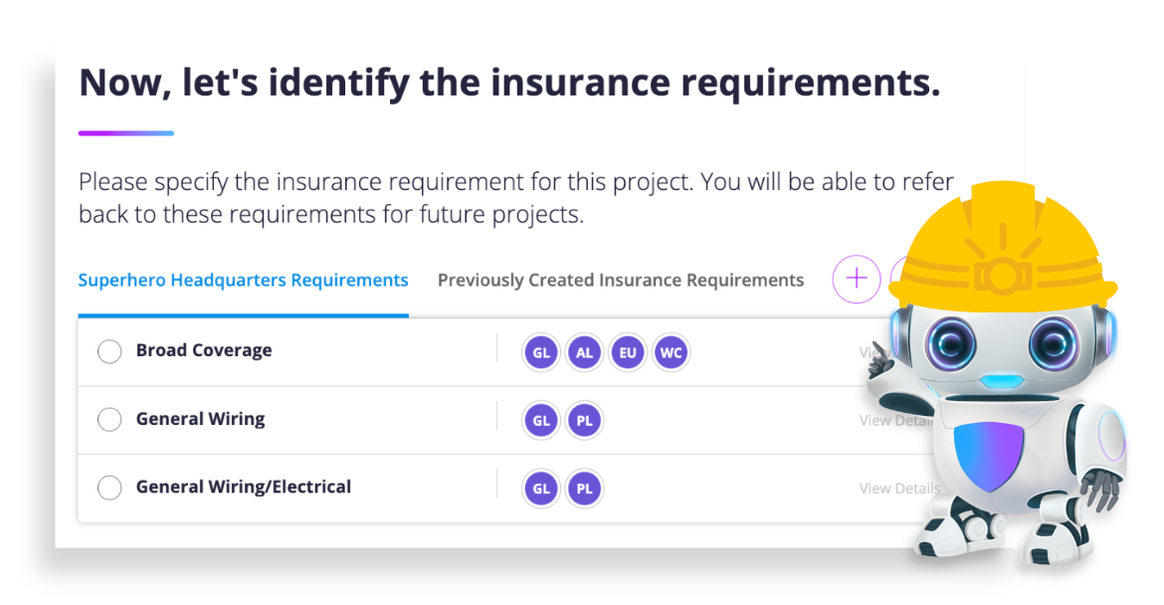The height and width of the screenshot is (605, 1164).
Task: Choose the General Wiring/Electrical radio option
Action: click(109, 488)
